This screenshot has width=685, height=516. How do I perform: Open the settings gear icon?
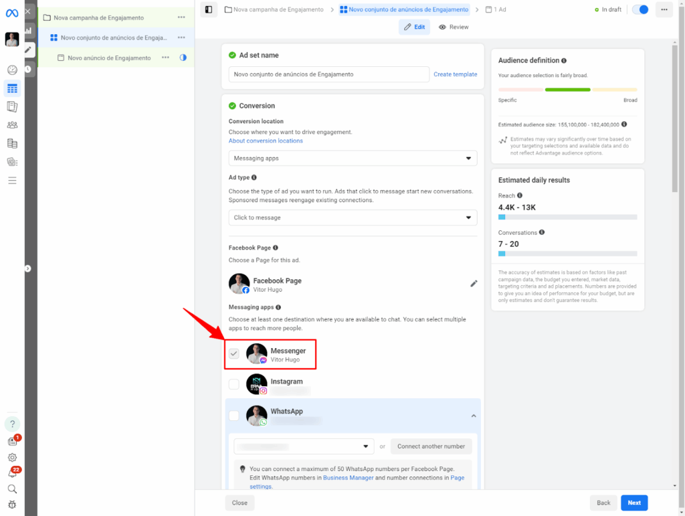[12, 458]
